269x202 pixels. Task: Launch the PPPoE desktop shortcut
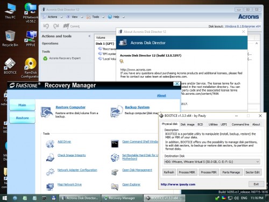31,38
